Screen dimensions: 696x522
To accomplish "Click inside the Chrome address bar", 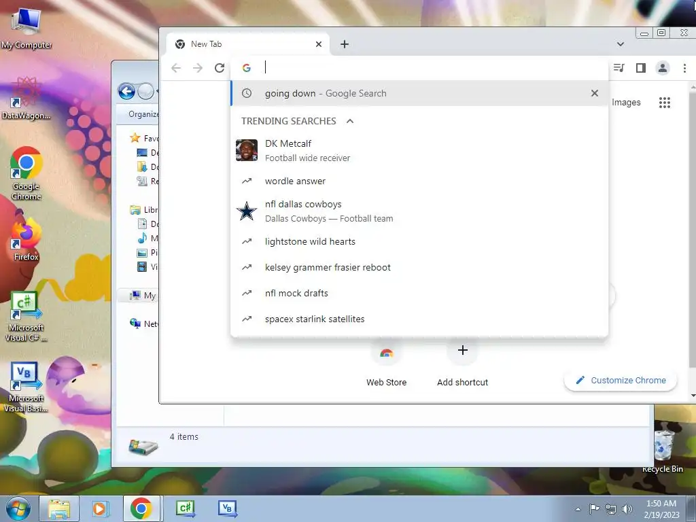I will coord(419,67).
